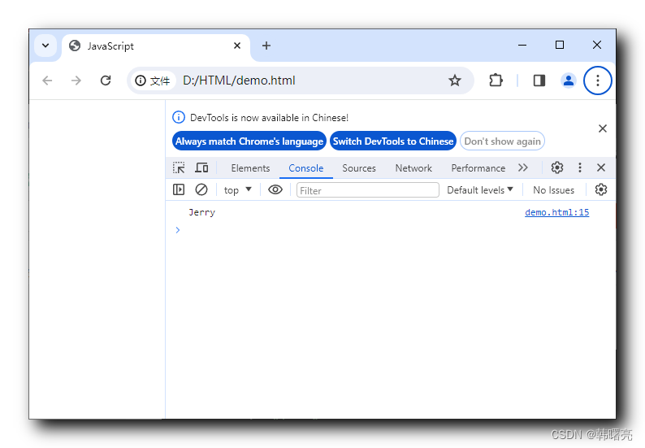The width and height of the screenshot is (645, 448).
Task: Switch to the Console tab
Action: 306,168
